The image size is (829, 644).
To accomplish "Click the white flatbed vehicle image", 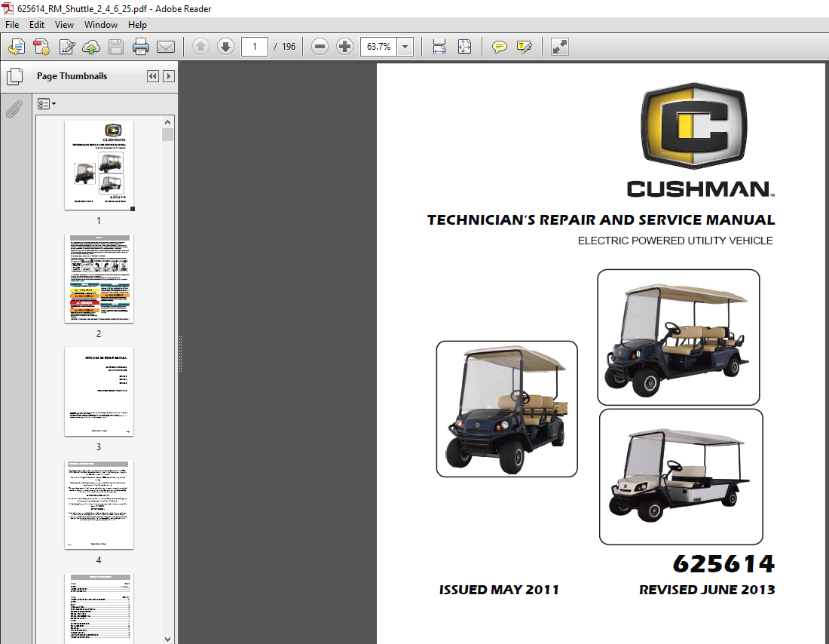I will [681, 477].
